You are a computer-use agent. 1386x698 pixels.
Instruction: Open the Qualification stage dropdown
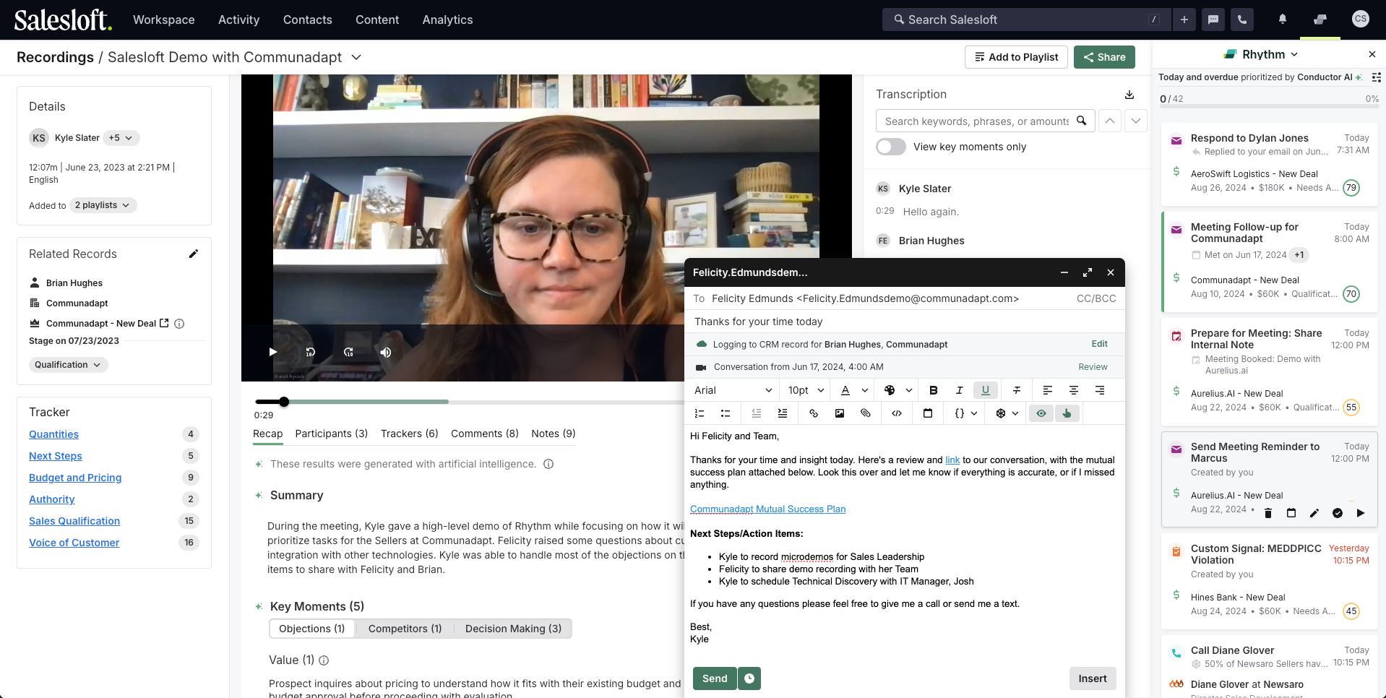coord(69,365)
